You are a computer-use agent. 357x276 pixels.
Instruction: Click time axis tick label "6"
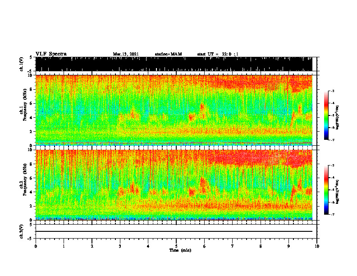(205, 246)
